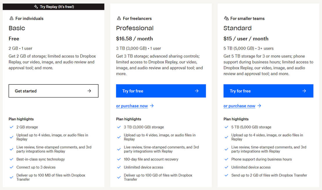Click the arrow icon on Professional's Try for free button

197,91
